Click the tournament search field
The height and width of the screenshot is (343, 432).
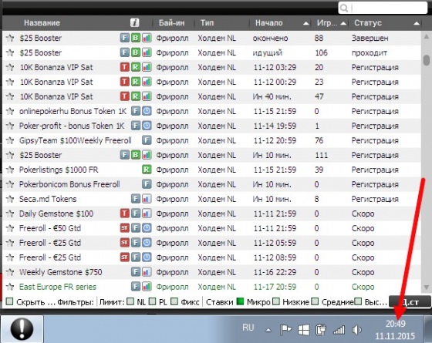[383, 8]
